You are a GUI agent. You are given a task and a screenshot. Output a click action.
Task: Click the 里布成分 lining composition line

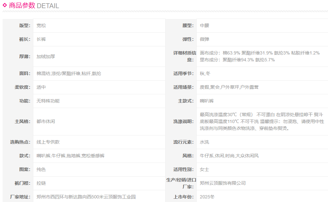(x=237, y=60)
